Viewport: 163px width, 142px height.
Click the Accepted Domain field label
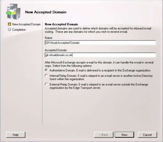[x=56, y=50]
